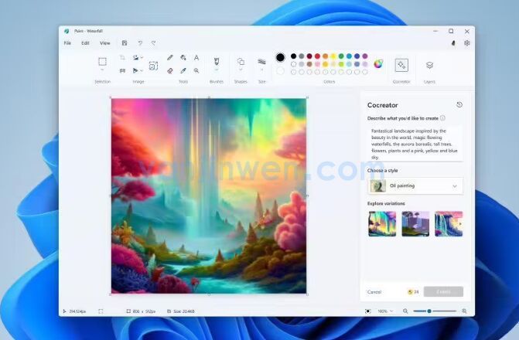Click the Resize and skew icon
519x340 pixels.
pos(122,70)
